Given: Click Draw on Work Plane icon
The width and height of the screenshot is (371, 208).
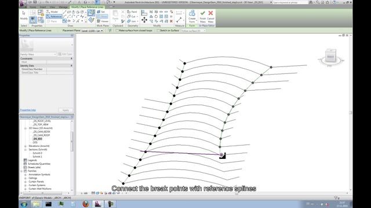Looking at the screenshot, I should [x=91, y=20].
